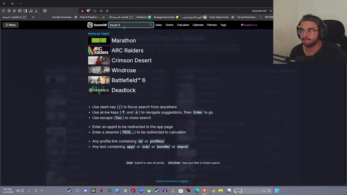347x195 pixels.
Task: Open Netflix from the taskbar
Action: [101, 191]
